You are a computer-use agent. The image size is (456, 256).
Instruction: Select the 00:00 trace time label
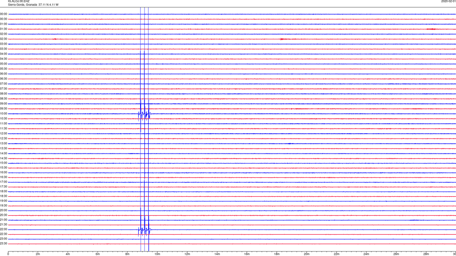click(x=3, y=14)
